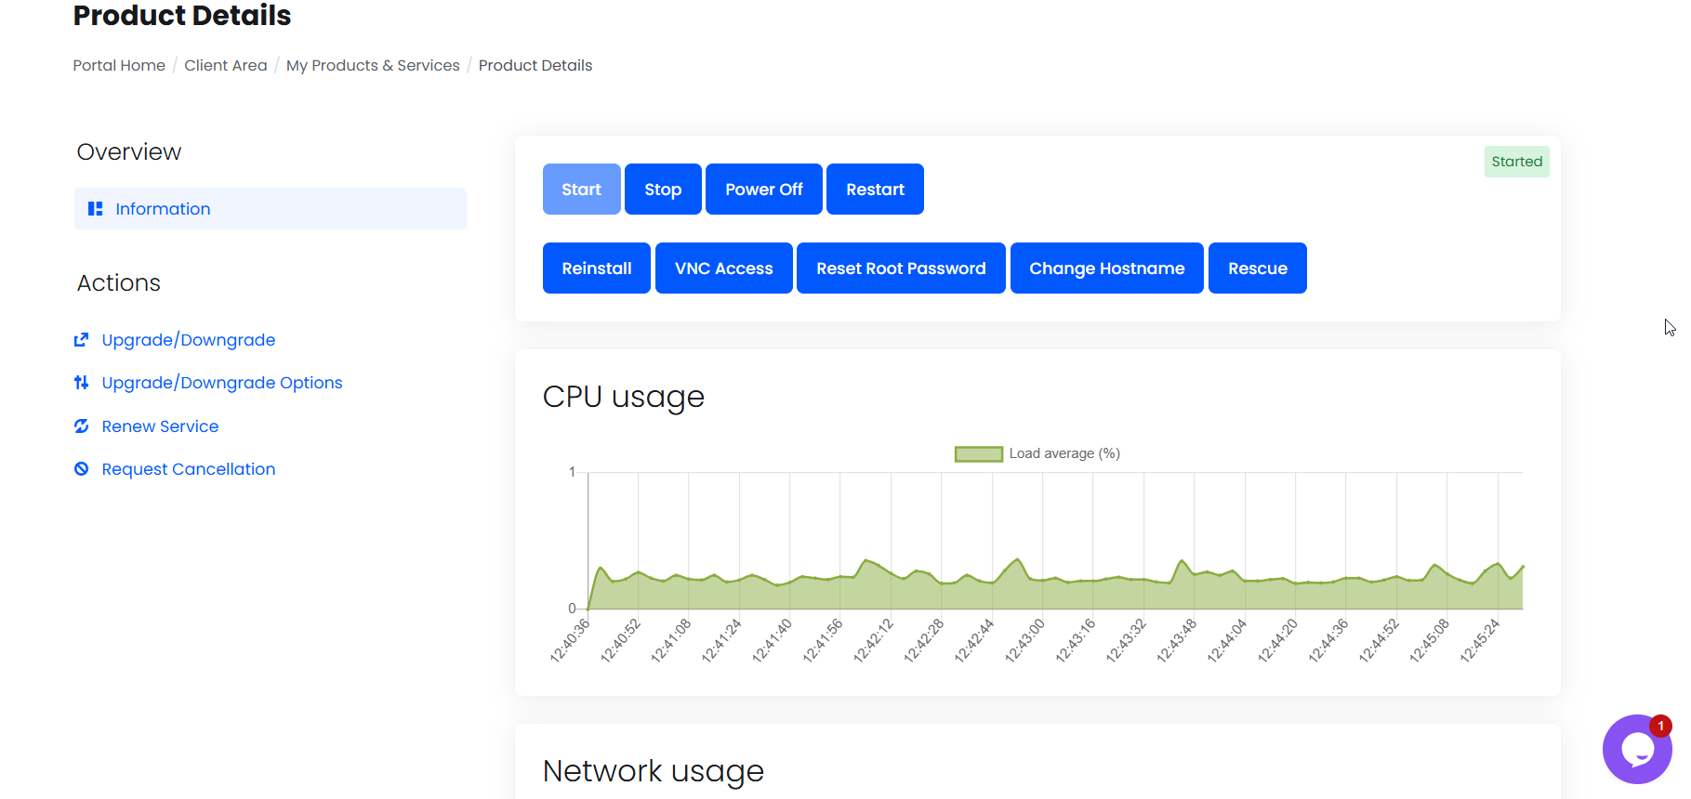Open Upgrade/Downgrade link

(x=189, y=340)
